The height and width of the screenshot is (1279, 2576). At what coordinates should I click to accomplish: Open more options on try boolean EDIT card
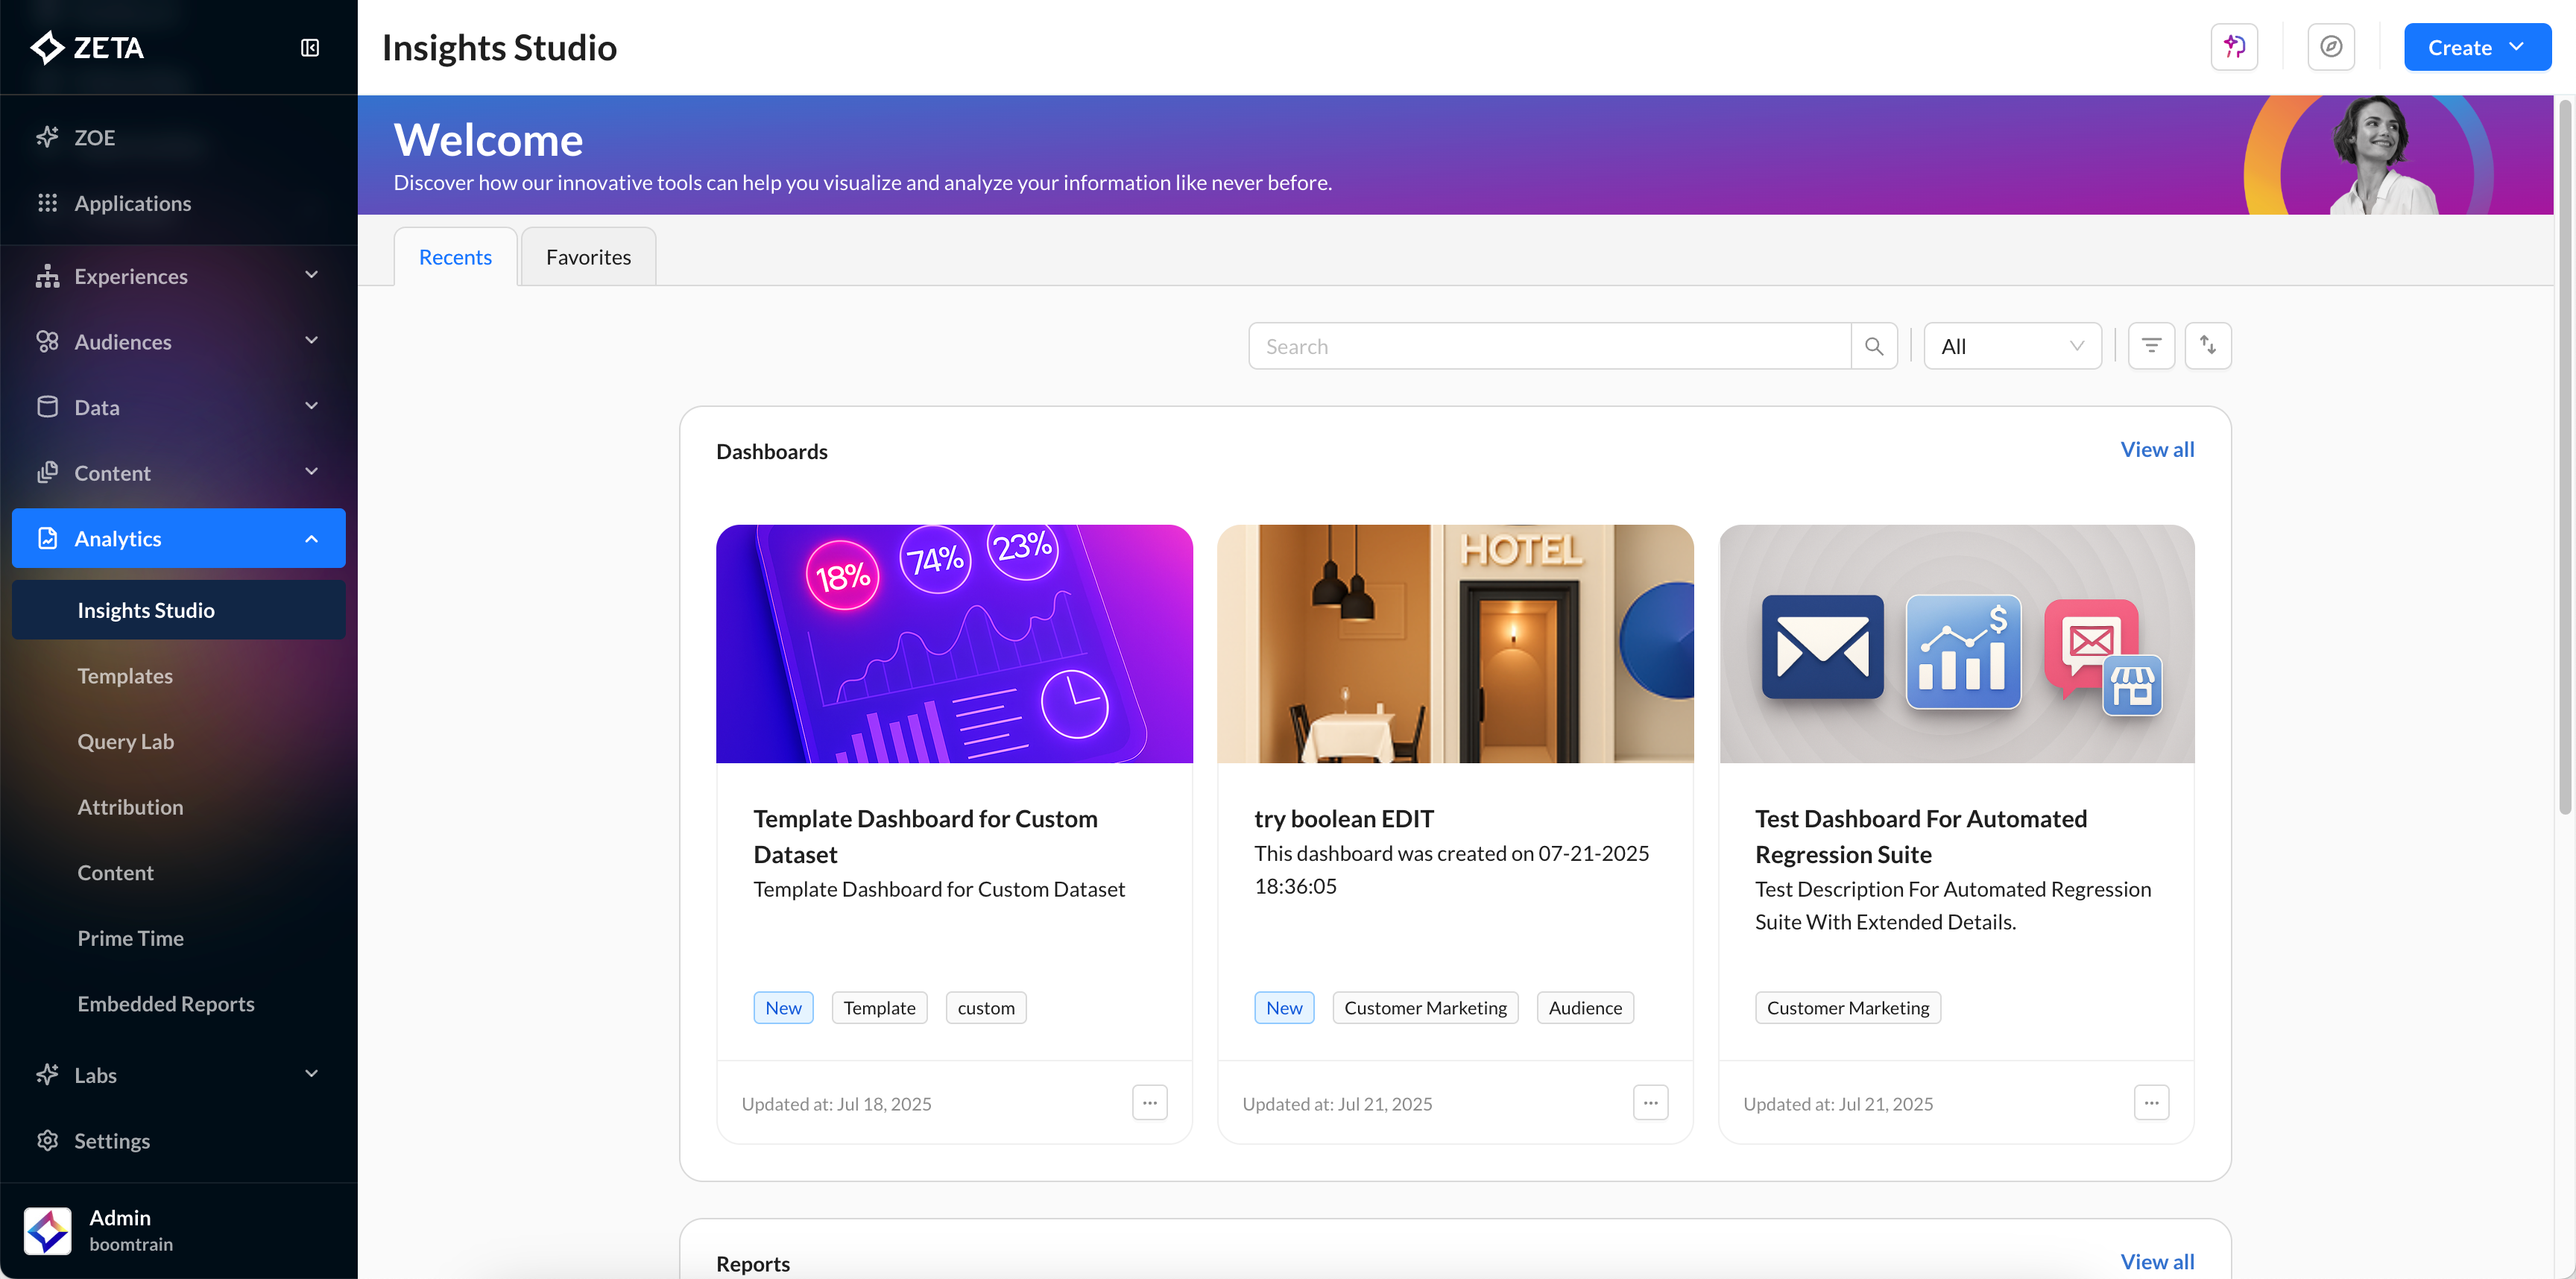pyautogui.click(x=1650, y=1103)
